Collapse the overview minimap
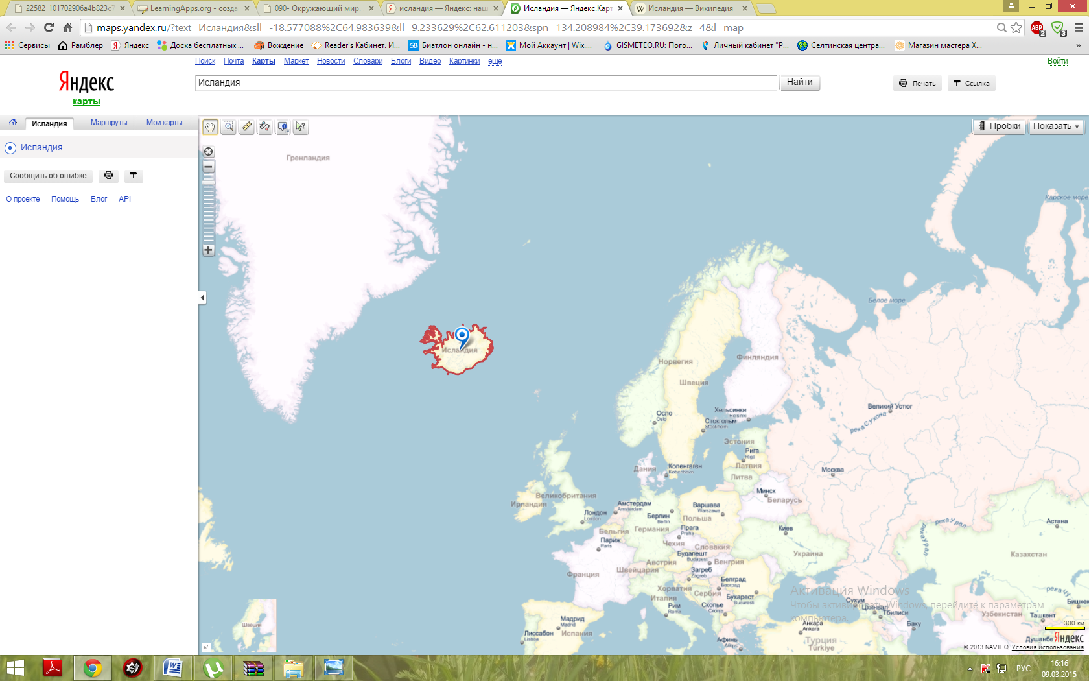1089x681 pixels. [x=206, y=647]
